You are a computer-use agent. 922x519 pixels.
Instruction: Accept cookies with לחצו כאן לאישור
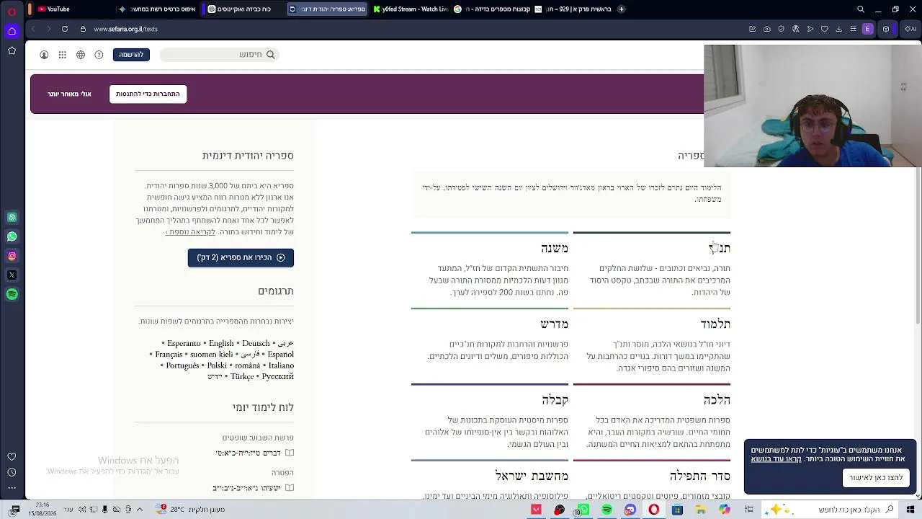(x=876, y=477)
